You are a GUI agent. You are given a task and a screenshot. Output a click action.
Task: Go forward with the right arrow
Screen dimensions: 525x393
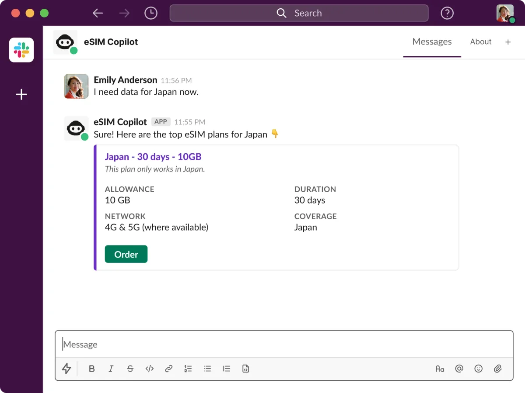pyautogui.click(x=125, y=13)
